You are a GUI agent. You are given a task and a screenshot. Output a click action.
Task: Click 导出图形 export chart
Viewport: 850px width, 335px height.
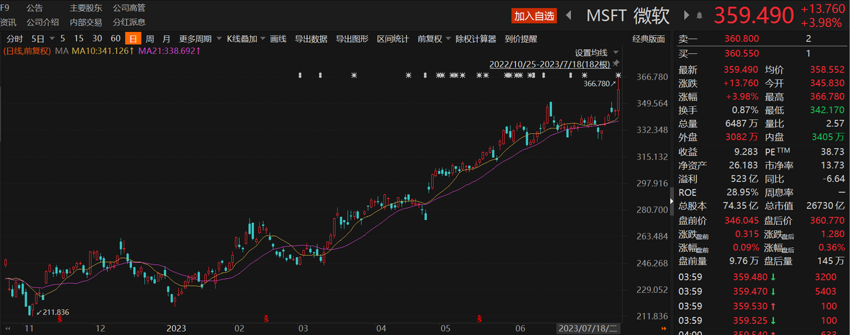click(352, 39)
